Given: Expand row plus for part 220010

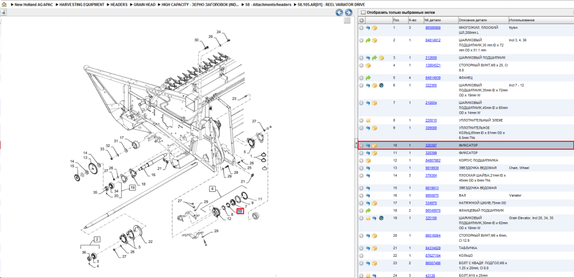Looking at the screenshot, I should point(361,120).
